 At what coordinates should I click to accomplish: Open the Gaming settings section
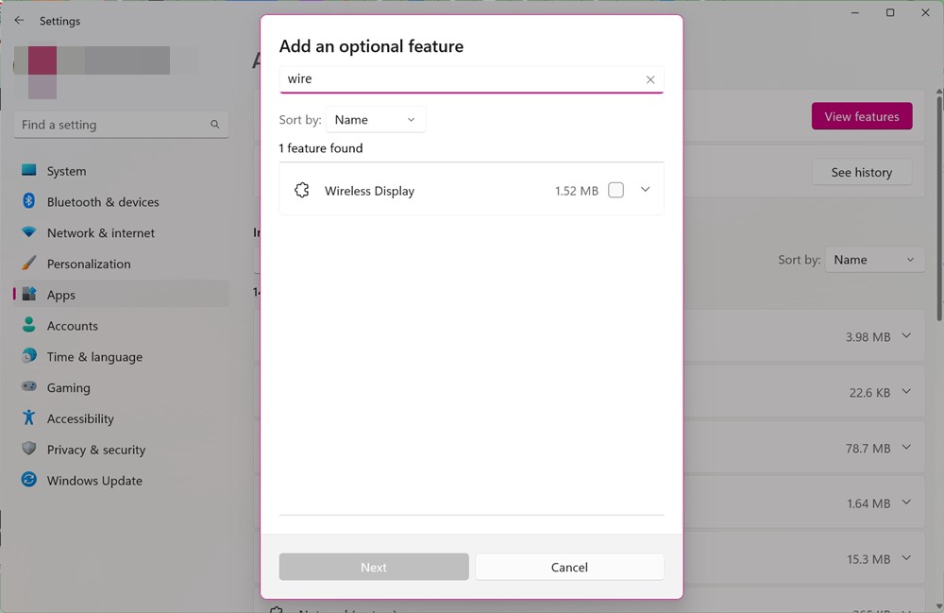(70, 387)
